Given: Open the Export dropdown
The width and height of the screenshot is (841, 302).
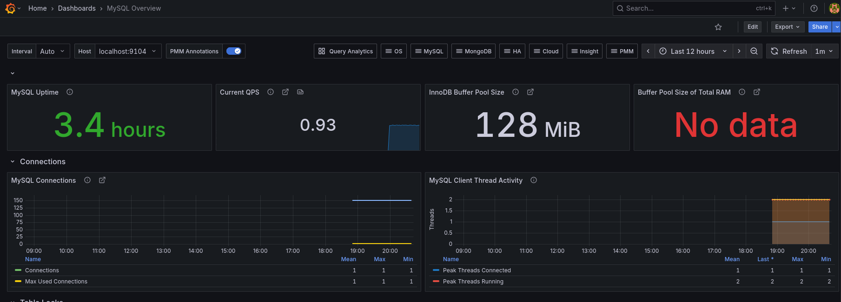Looking at the screenshot, I should pos(788,27).
